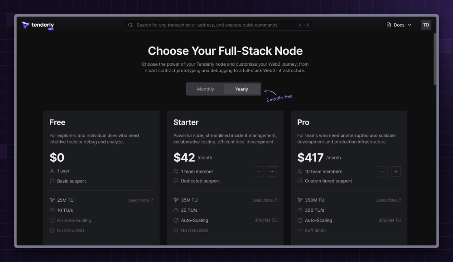Click Learn More link in the Free plan

click(140, 200)
